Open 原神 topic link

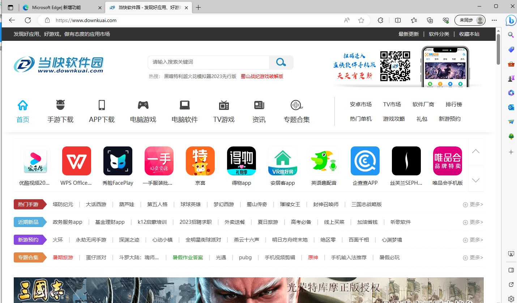pyautogui.click(x=313, y=258)
